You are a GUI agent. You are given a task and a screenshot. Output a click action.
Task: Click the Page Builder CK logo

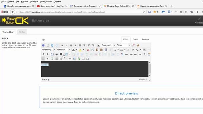point(15,21)
